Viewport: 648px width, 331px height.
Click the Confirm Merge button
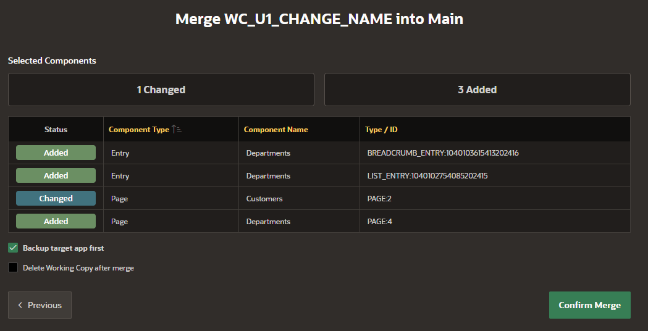(590, 305)
